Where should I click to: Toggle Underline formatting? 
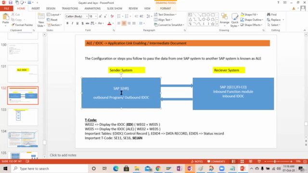[x=77, y=24]
